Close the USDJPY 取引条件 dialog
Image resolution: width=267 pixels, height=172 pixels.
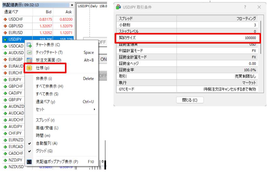[259, 7]
